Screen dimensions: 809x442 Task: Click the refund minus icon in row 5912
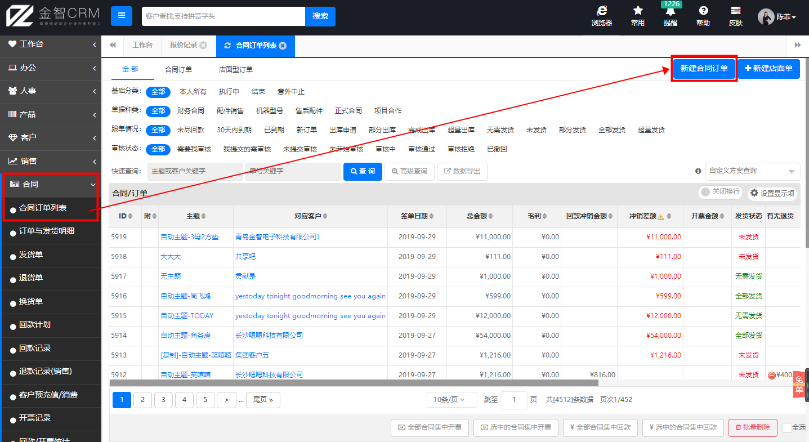click(771, 375)
